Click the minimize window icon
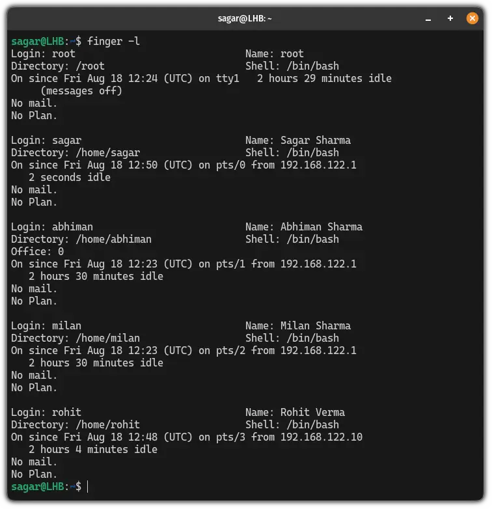 [428, 19]
